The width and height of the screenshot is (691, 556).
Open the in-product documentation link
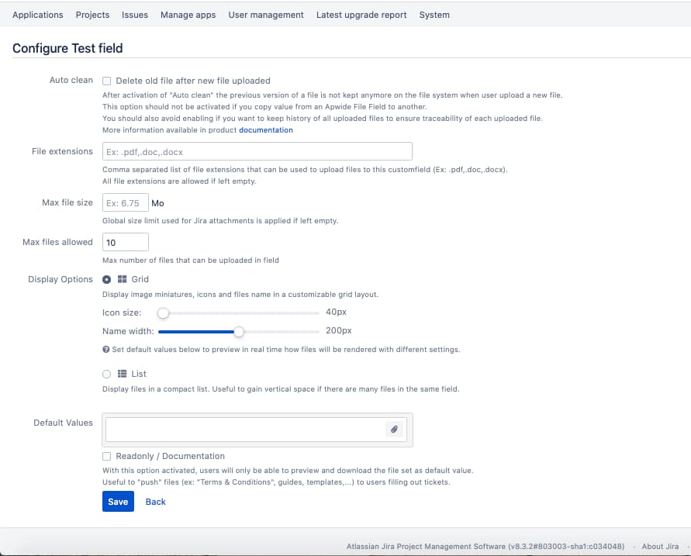point(266,130)
